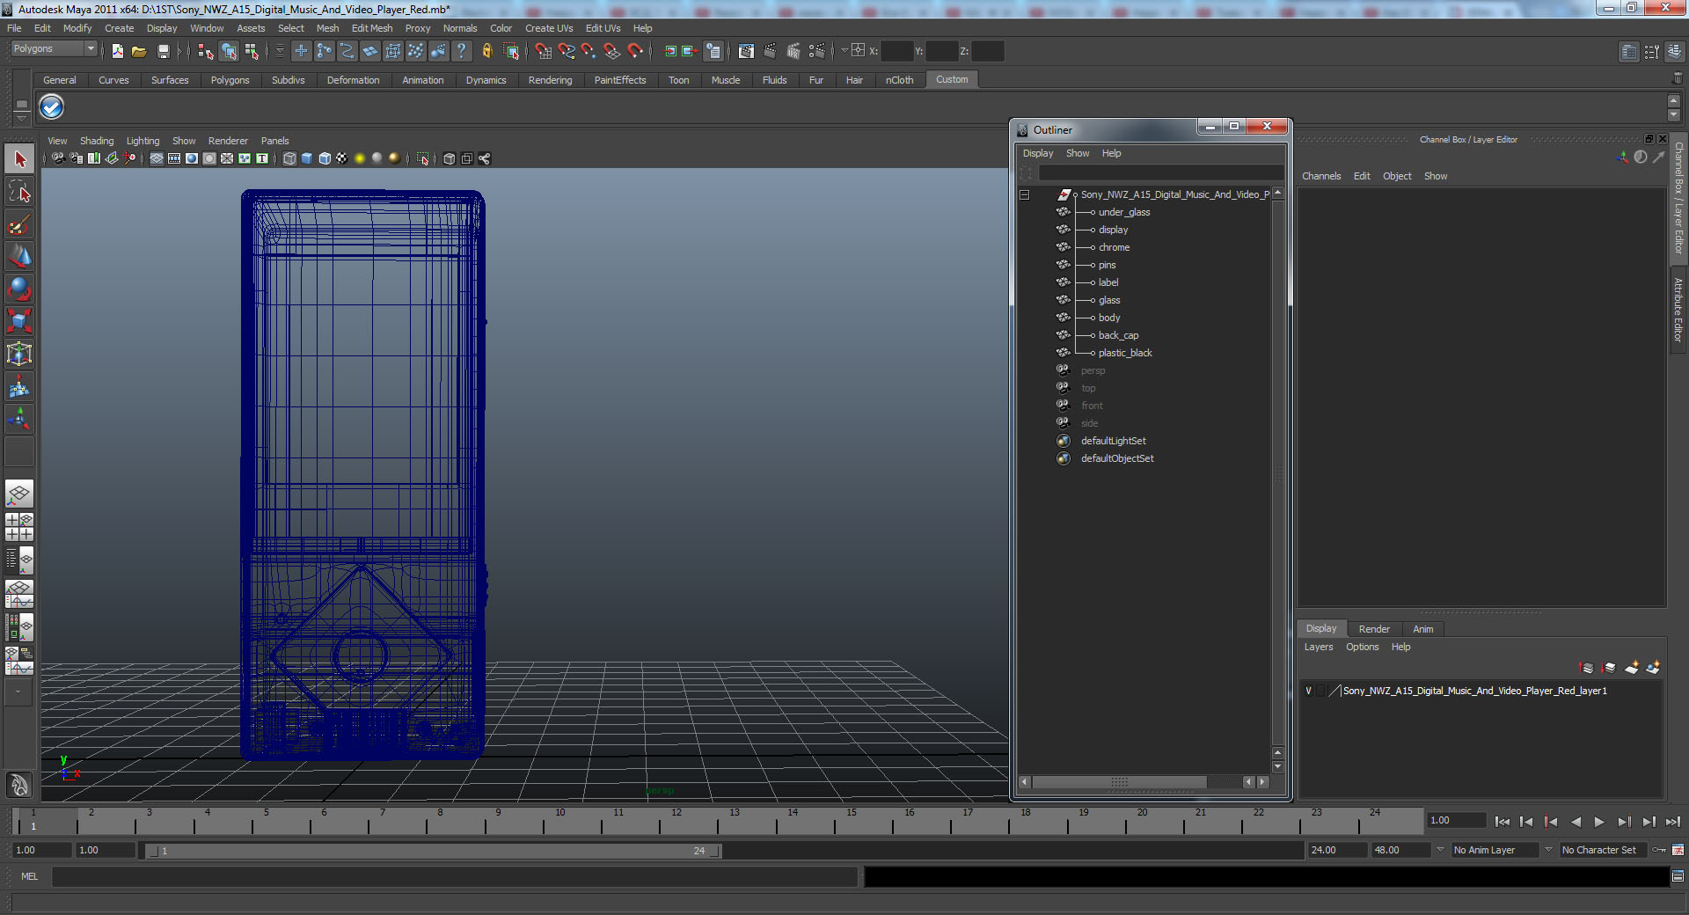1689x915 pixels.
Task: Click the time range slider bar
Action: [431, 851]
